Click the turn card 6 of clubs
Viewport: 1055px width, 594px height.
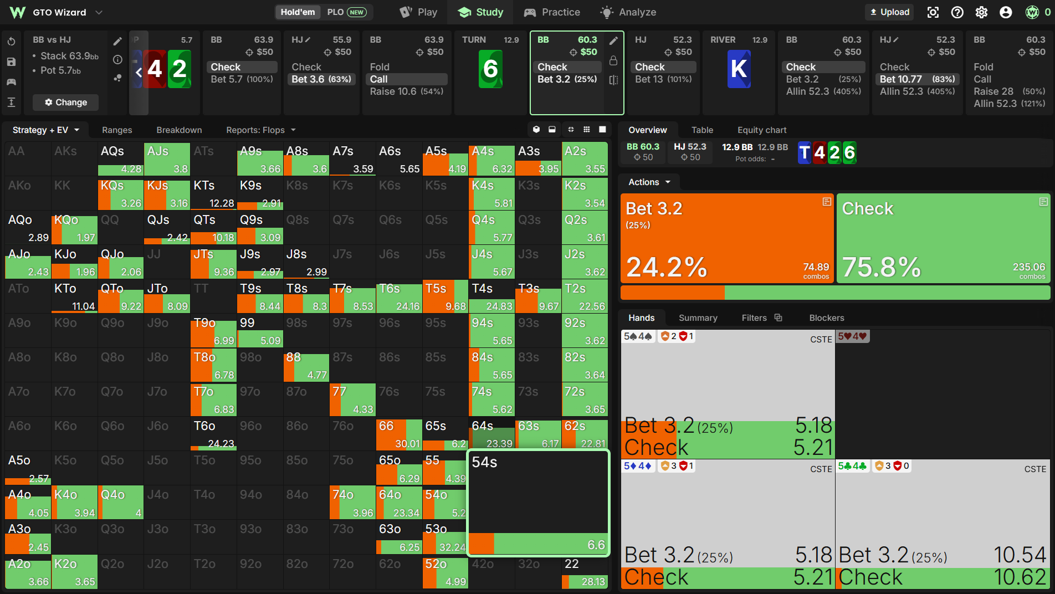tap(490, 69)
